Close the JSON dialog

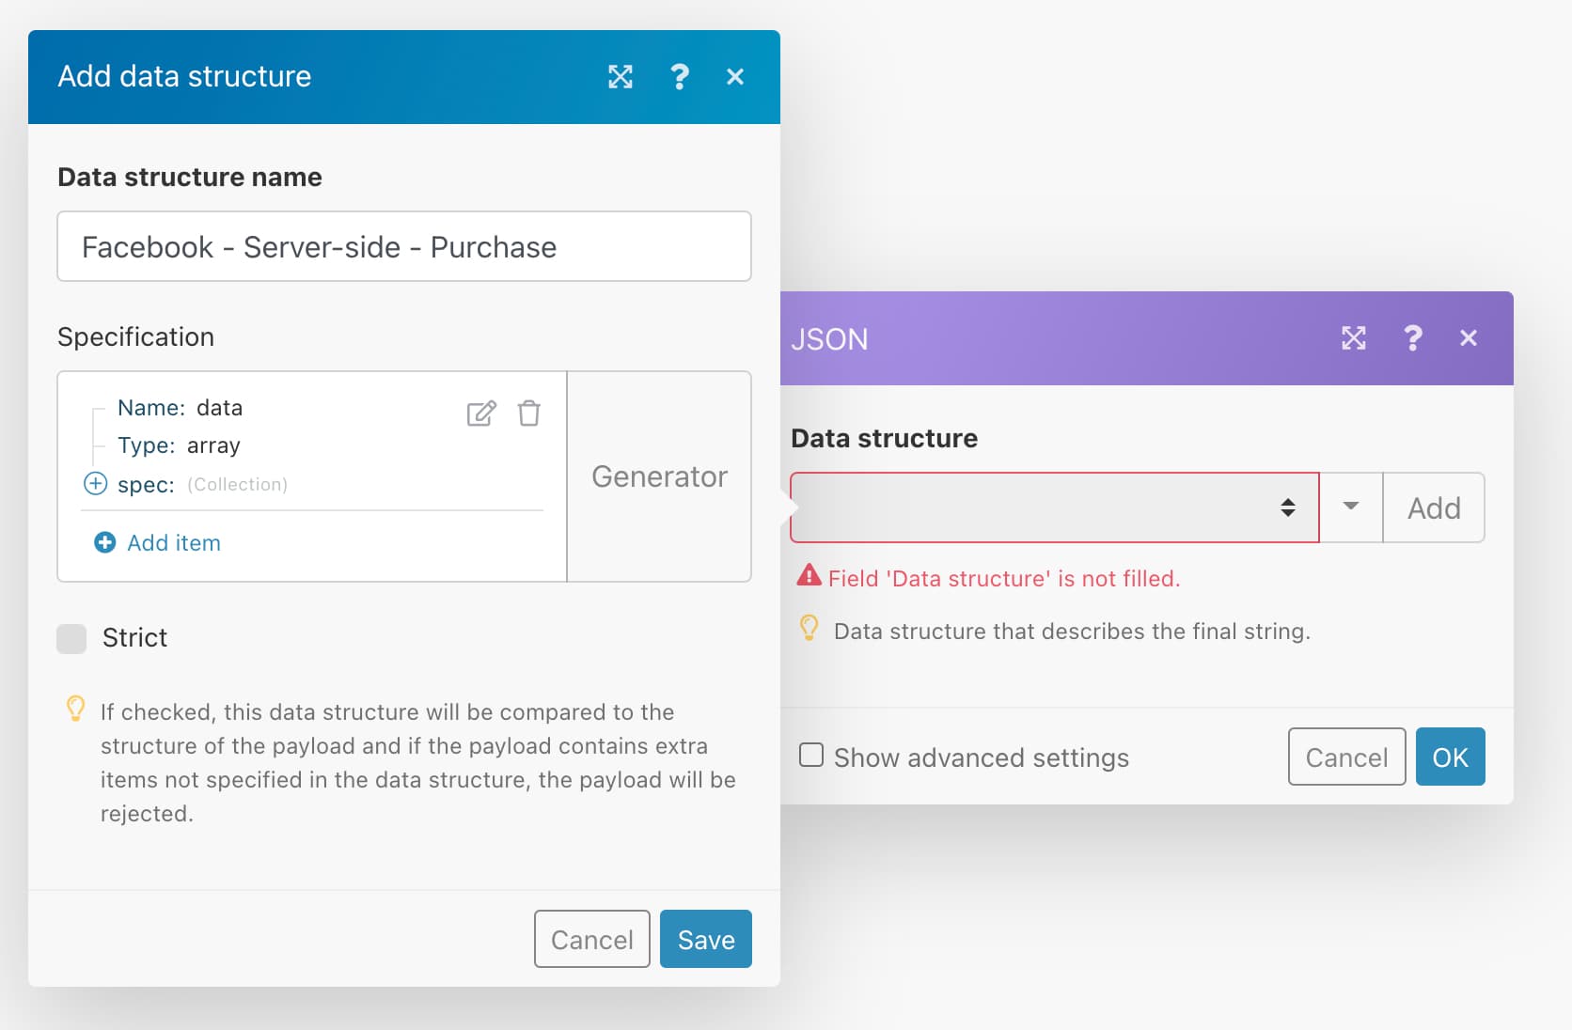pyautogui.click(x=1469, y=338)
